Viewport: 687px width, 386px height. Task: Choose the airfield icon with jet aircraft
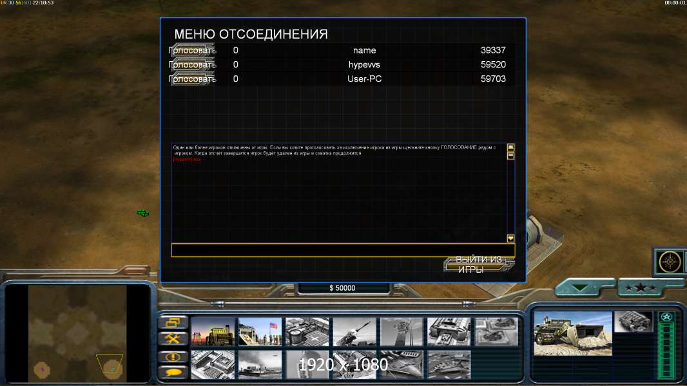pos(402,365)
